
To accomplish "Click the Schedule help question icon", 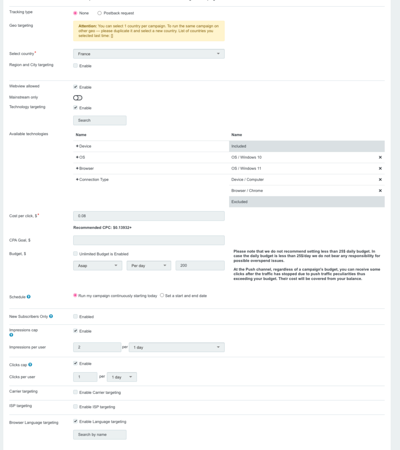I will tap(29, 297).
